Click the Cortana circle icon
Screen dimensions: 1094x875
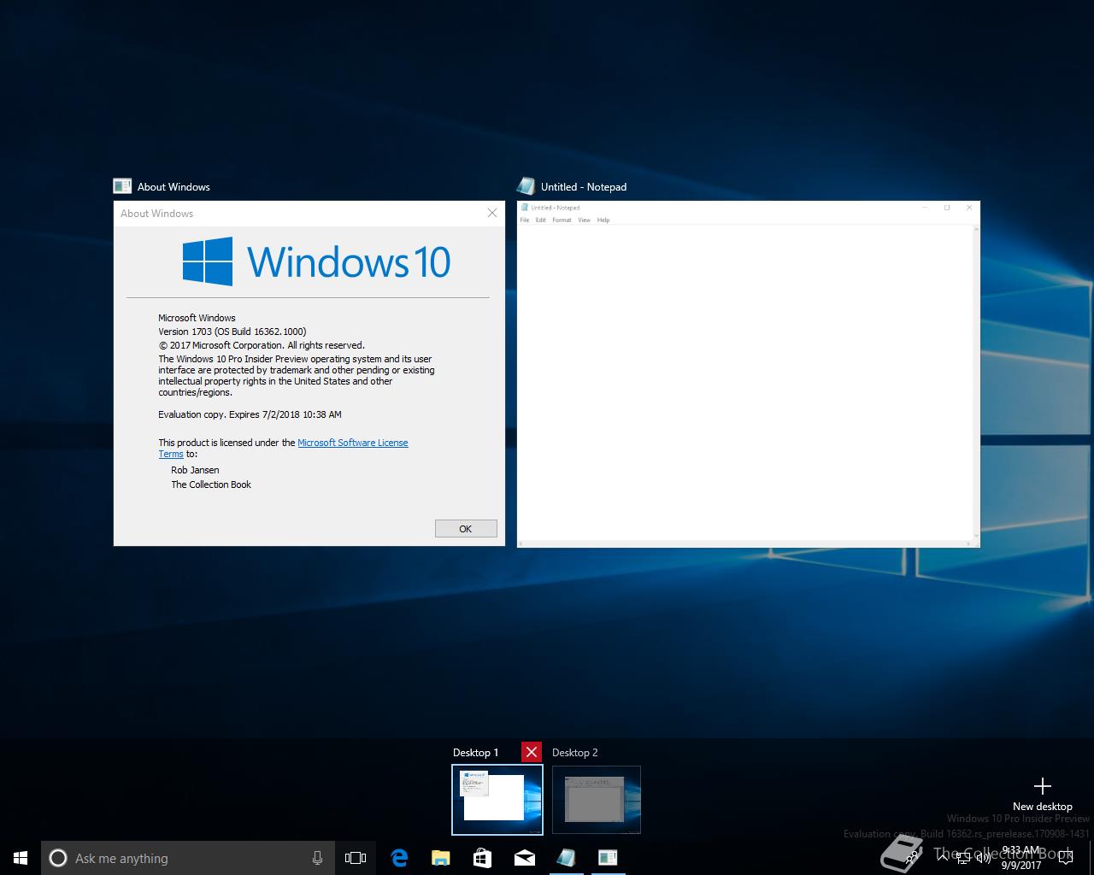pos(58,858)
